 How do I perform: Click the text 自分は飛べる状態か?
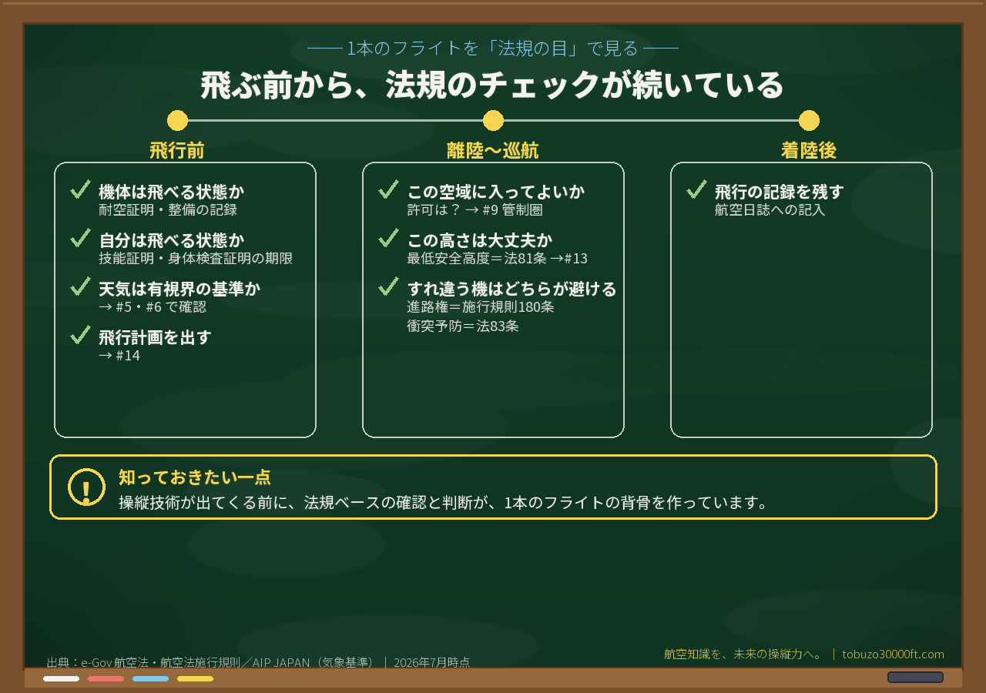[x=172, y=240]
